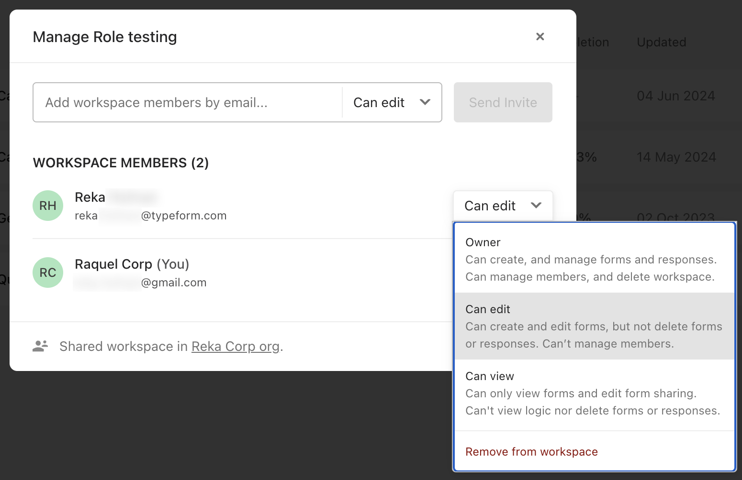Click the Updated column header in background
The height and width of the screenshot is (480, 742).
pyautogui.click(x=662, y=42)
